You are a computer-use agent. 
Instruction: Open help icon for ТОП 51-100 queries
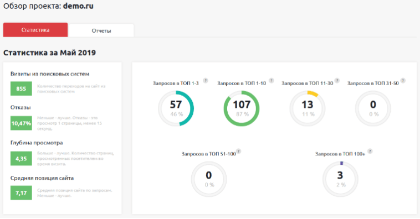(x=238, y=151)
